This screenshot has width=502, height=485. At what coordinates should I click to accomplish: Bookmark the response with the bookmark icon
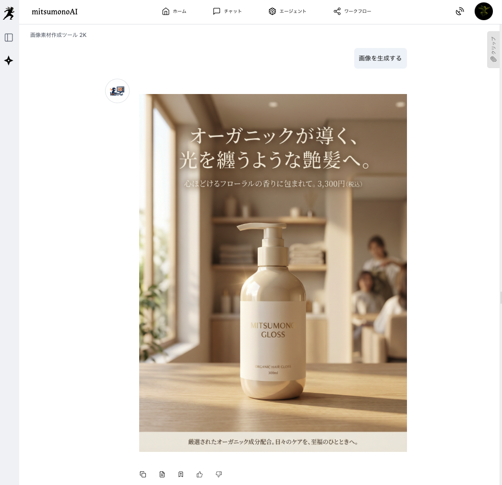point(181,474)
